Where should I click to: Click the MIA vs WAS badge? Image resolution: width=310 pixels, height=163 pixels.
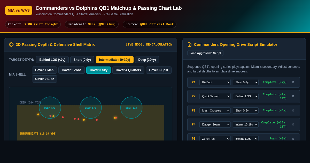(19, 10)
